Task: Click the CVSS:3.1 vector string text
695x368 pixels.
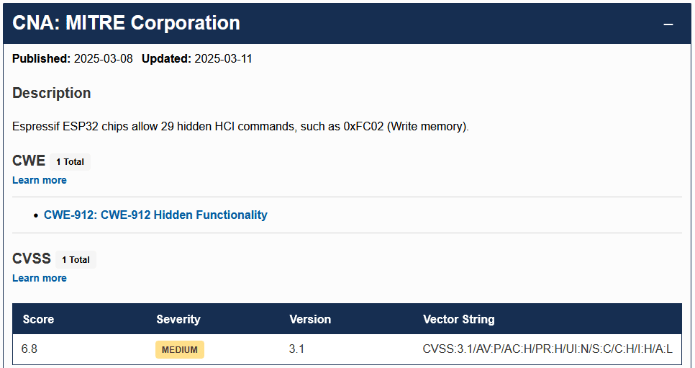Action: (x=548, y=349)
